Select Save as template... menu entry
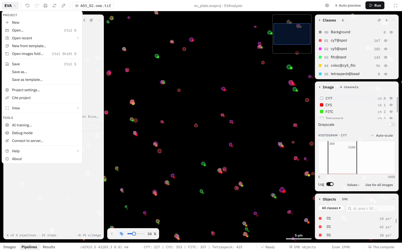The image size is (402, 251). [x=42, y=80]
